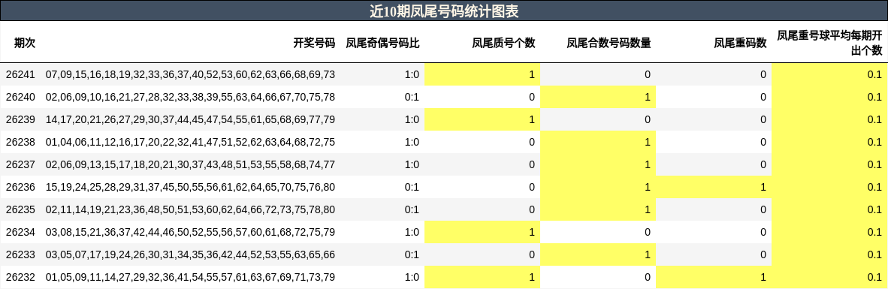Click the prime count 0 in row 26240

click(532, 97)
